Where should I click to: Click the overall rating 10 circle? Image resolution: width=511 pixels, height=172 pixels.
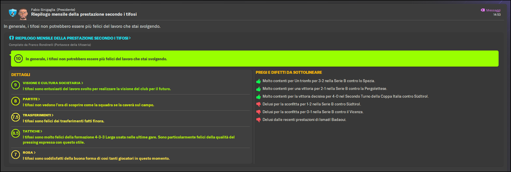[18, 59]
